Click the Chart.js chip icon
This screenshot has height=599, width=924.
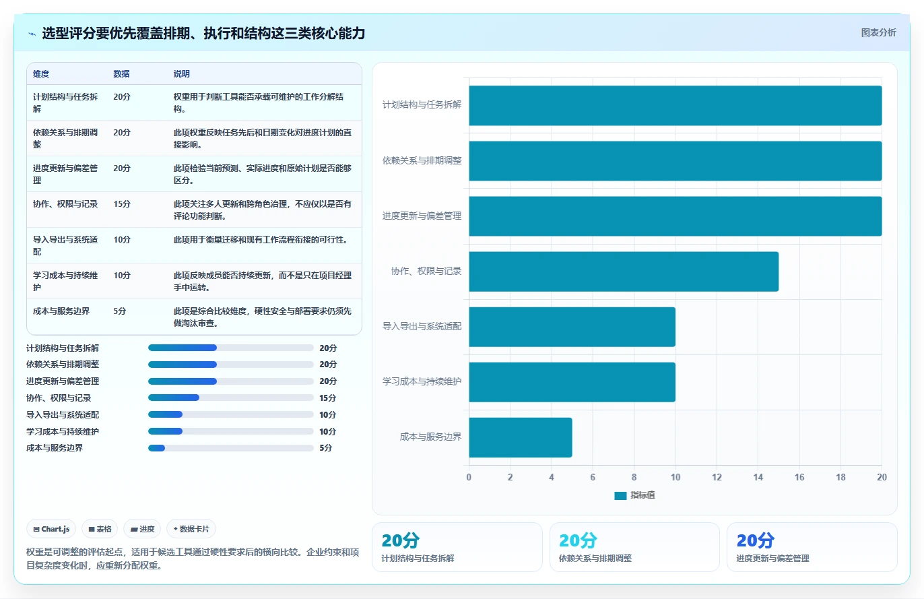pos(36,530)
